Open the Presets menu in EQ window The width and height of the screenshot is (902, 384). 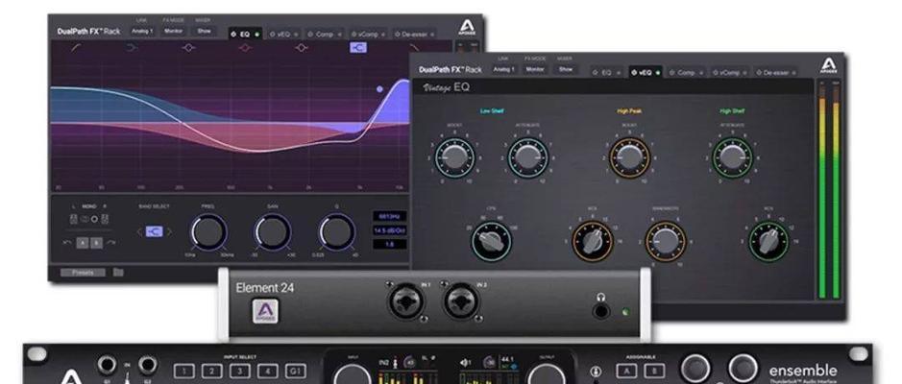click(x=83, y=273)
